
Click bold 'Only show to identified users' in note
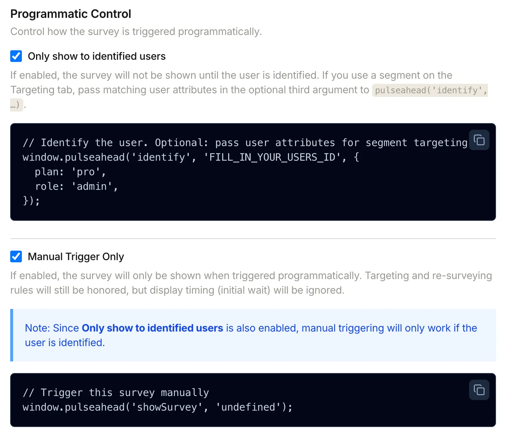pos(152,328)
